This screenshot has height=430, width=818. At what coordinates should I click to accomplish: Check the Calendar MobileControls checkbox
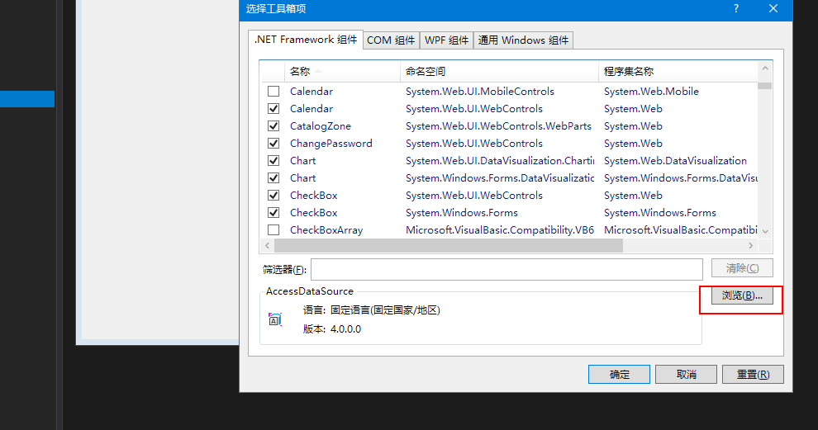(273, 92)
